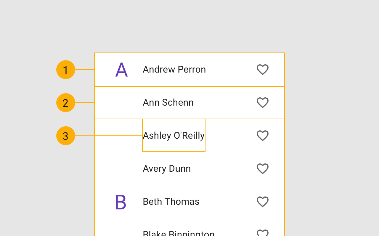Open Blake Binnington contact entry
Viewport: 379px width, 236px height.
tap(178, 233)
